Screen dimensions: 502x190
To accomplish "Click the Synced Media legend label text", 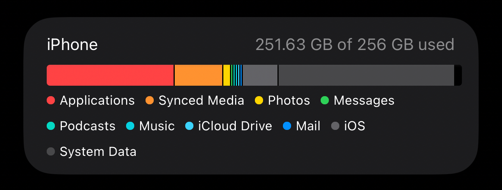I will (201, 100).
